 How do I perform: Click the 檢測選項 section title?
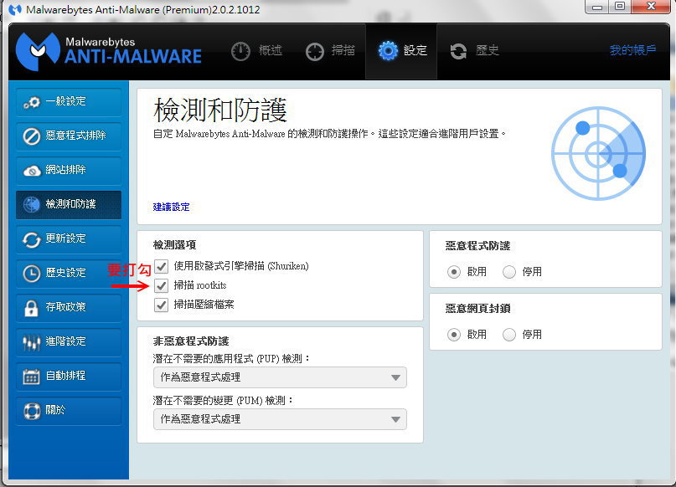click(x=174, y=245)
